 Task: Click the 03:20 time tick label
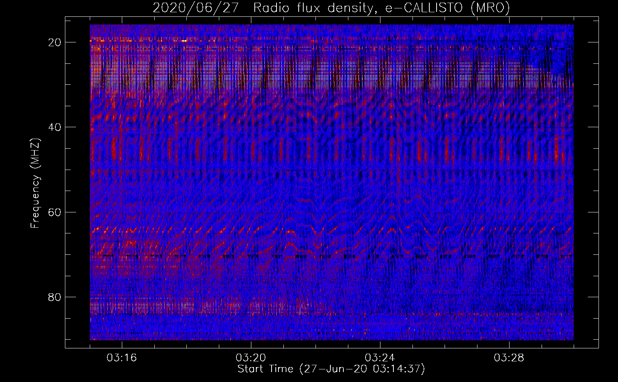point(251,358)
